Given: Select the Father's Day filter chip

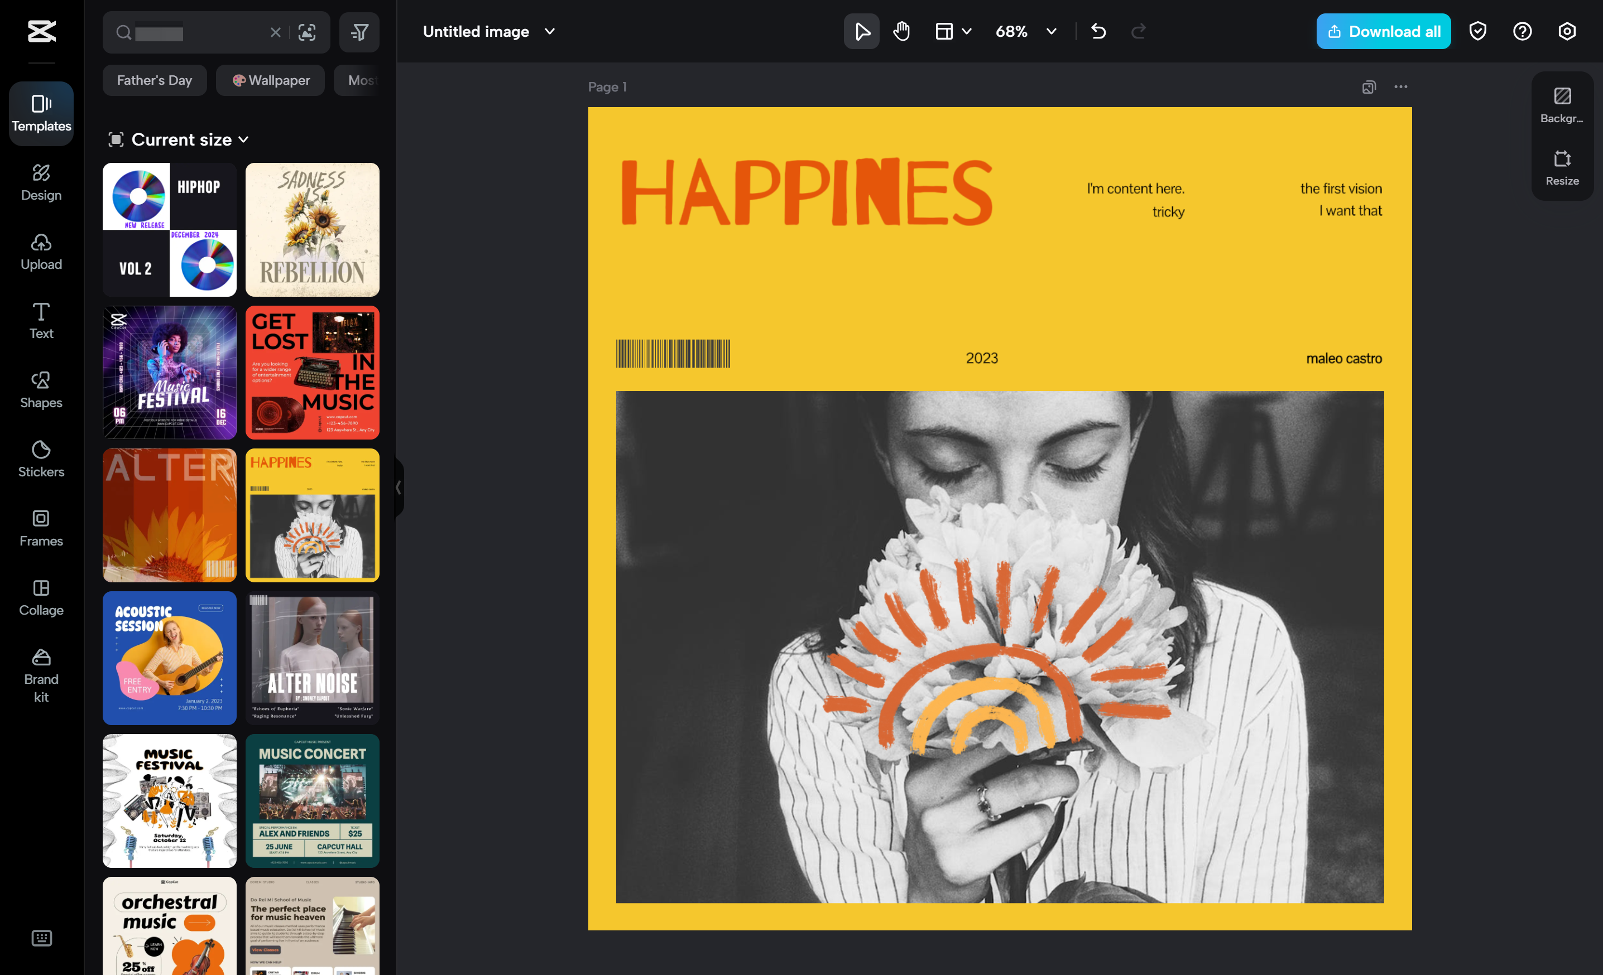Looking at the screenshot, I should tap(154, 80).
